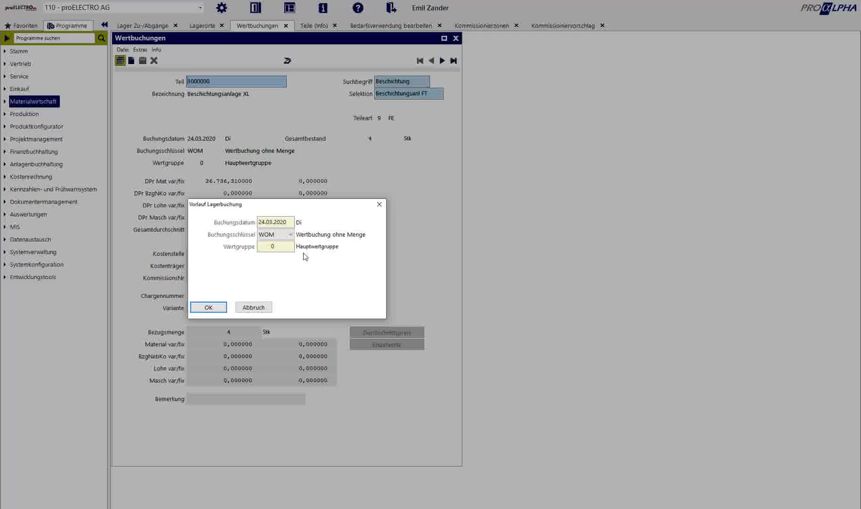Close the Teile (Info) tab
The height and width of the screenshot is (509, 861).
point(335,25)
